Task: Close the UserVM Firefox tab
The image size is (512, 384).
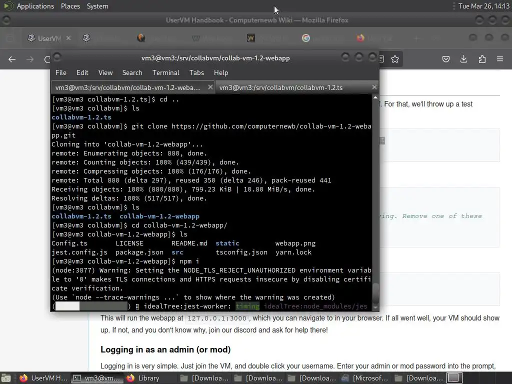Action: tap(68, 38)
